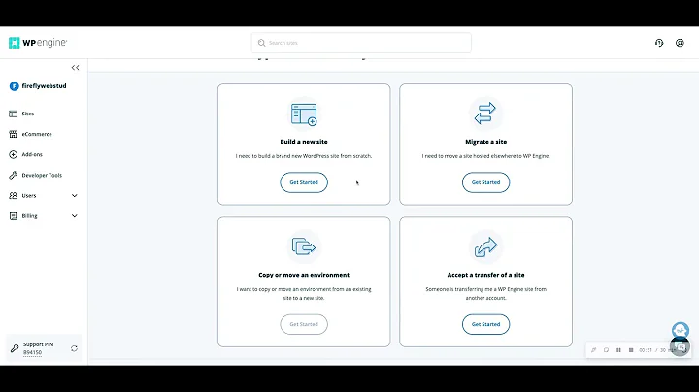Expand the Billing submenu chevron
The height and width of the screenshot is (392, 699).
75,216
